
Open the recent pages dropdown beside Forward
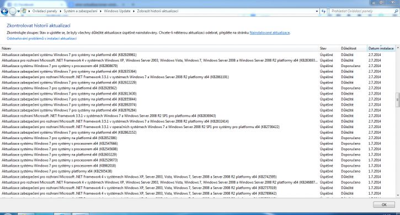[18, 12]
